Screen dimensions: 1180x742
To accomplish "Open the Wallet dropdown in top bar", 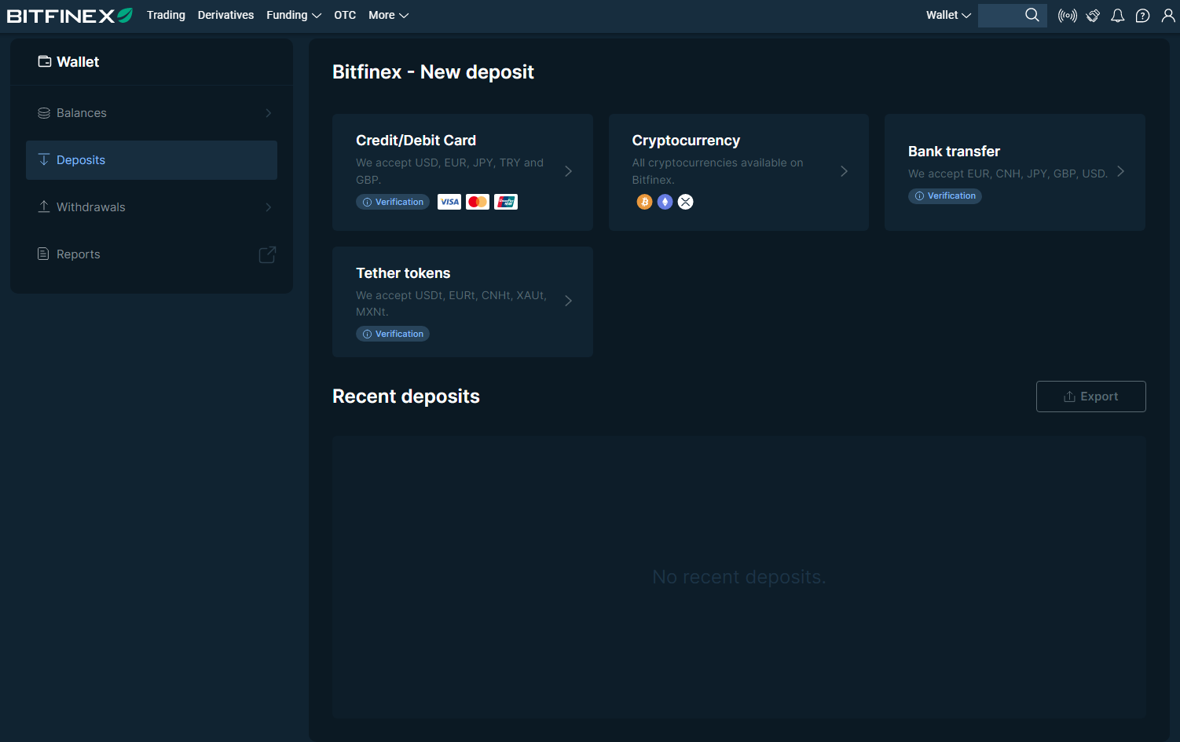I will (x=948, y=15).
